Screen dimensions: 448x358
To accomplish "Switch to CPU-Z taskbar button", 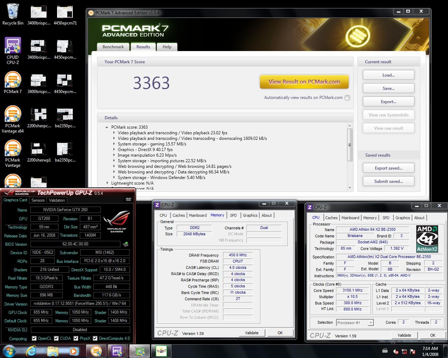I will (117, 351).
